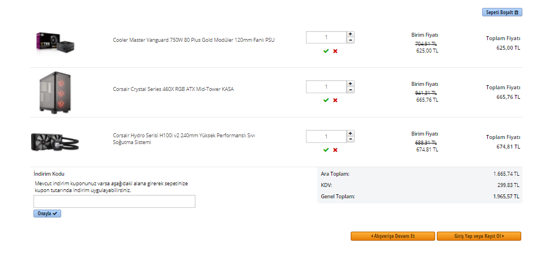The image size is (549, 261).
Task: Decrease Cooler Master PSU quantity with minus
Action: point(351,40)
